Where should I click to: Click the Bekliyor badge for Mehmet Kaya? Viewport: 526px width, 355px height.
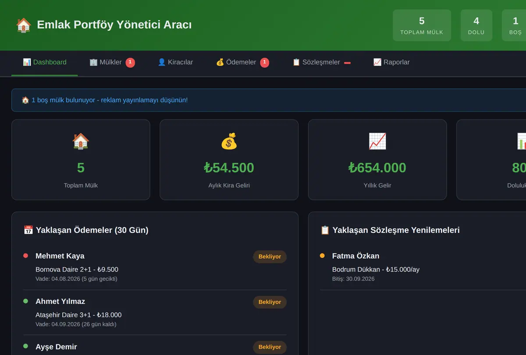270,257
